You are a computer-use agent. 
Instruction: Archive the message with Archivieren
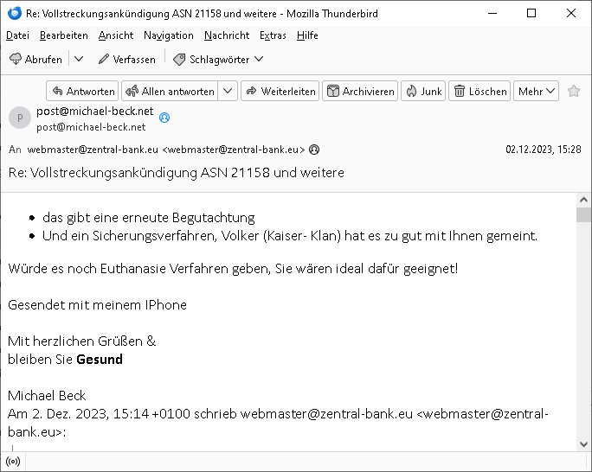point(360,91)
